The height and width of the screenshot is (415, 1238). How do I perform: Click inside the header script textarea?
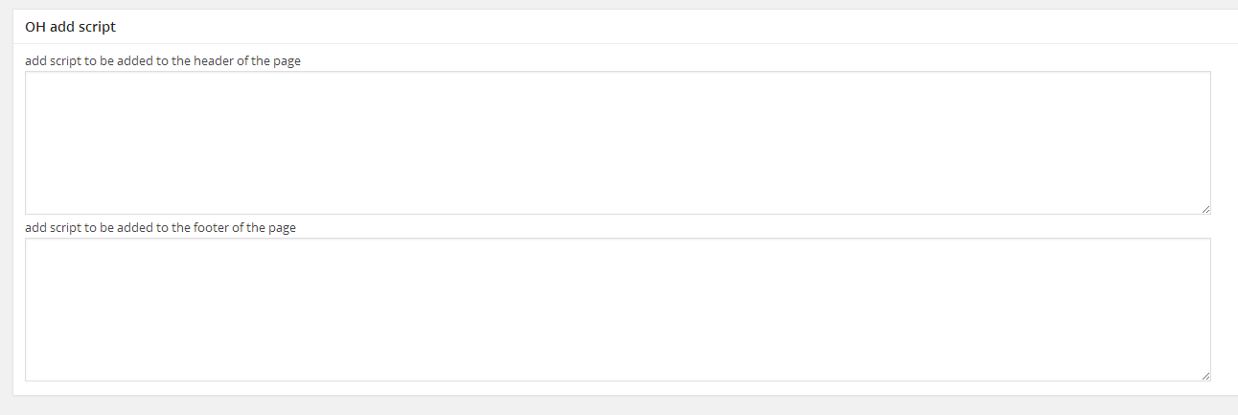617,142
